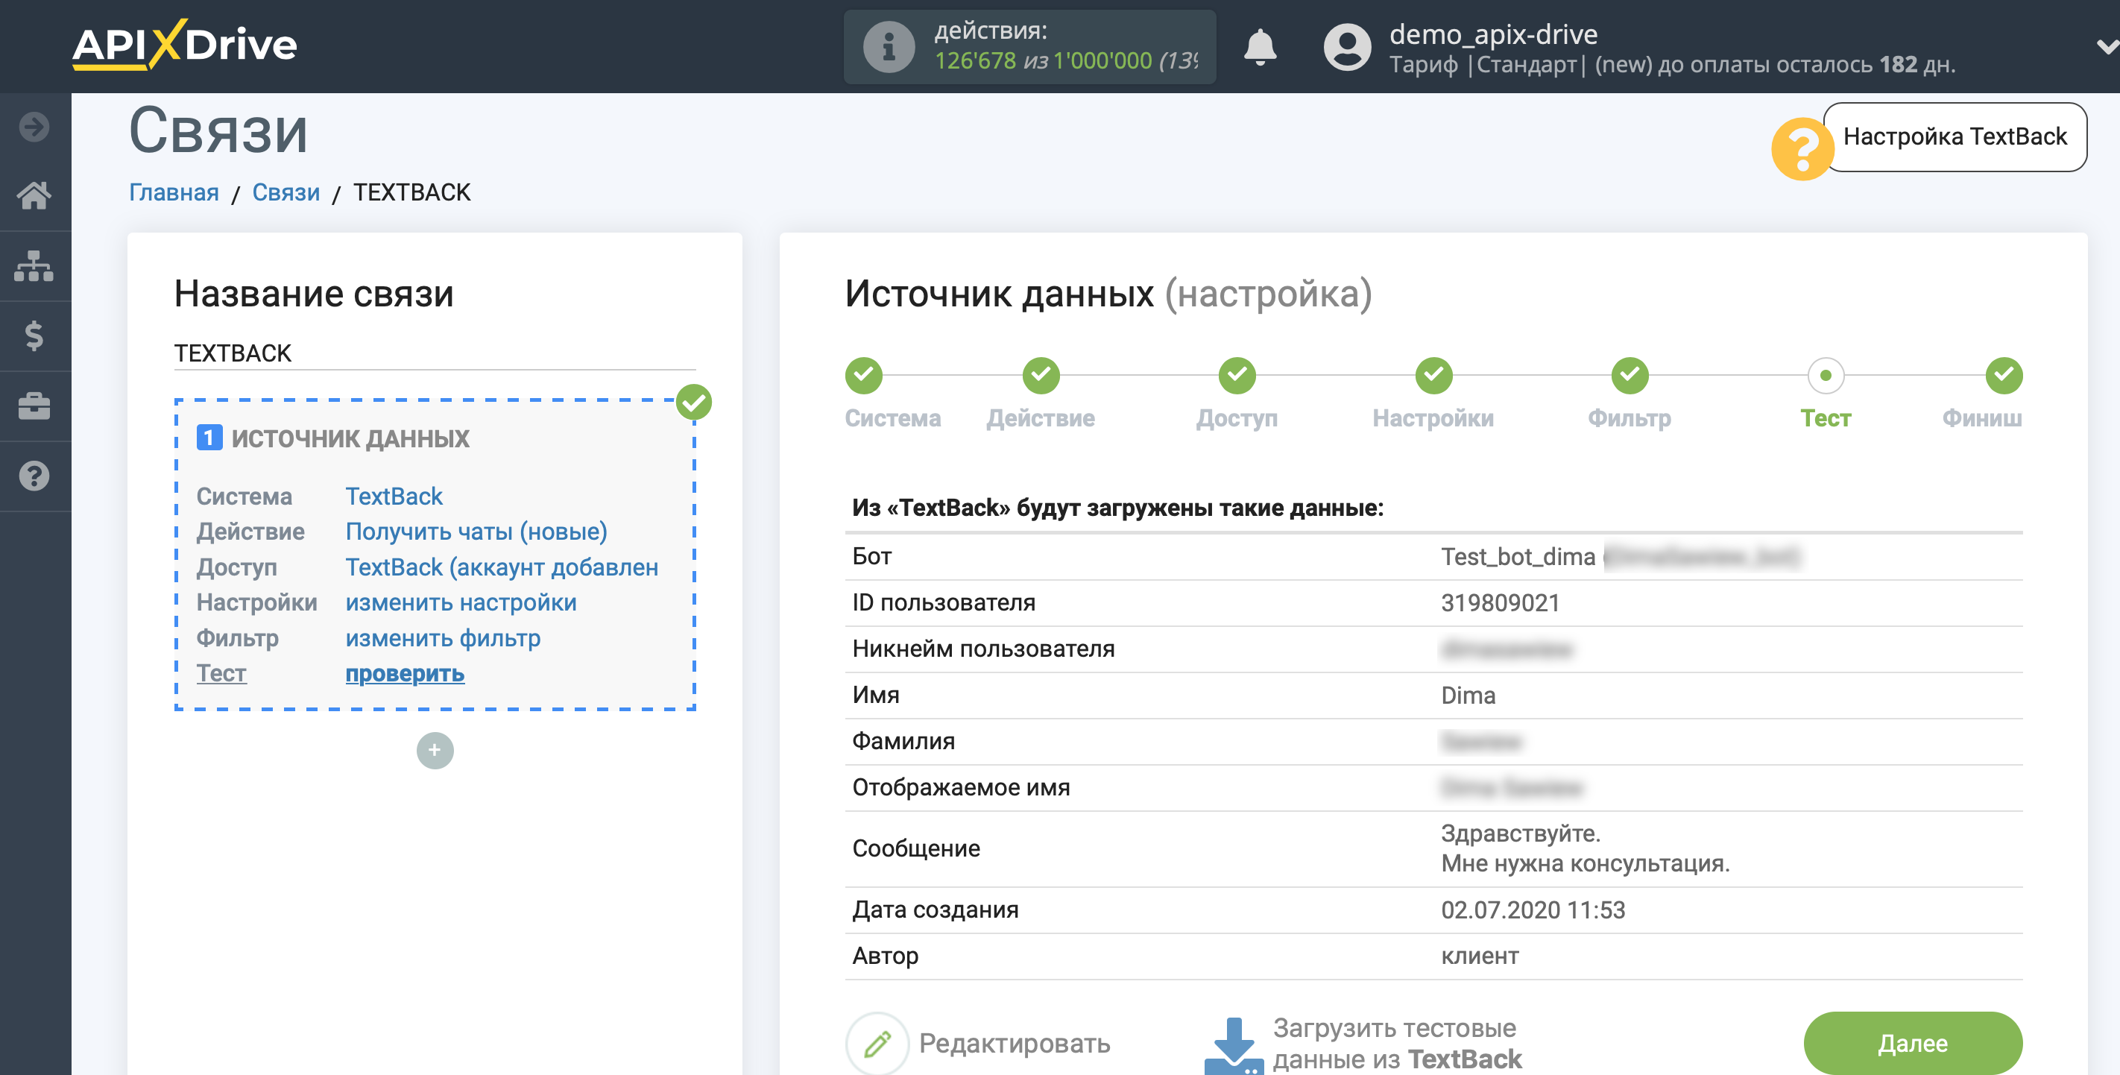Edit the connection name field TEXTBACK
The image size is (2120, 1075).
coord(435,353)
